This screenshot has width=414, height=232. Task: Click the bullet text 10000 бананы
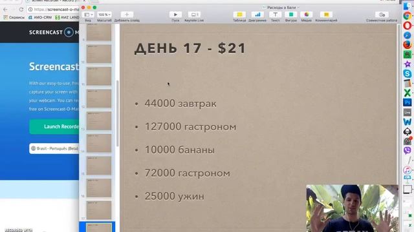[180, 150]
